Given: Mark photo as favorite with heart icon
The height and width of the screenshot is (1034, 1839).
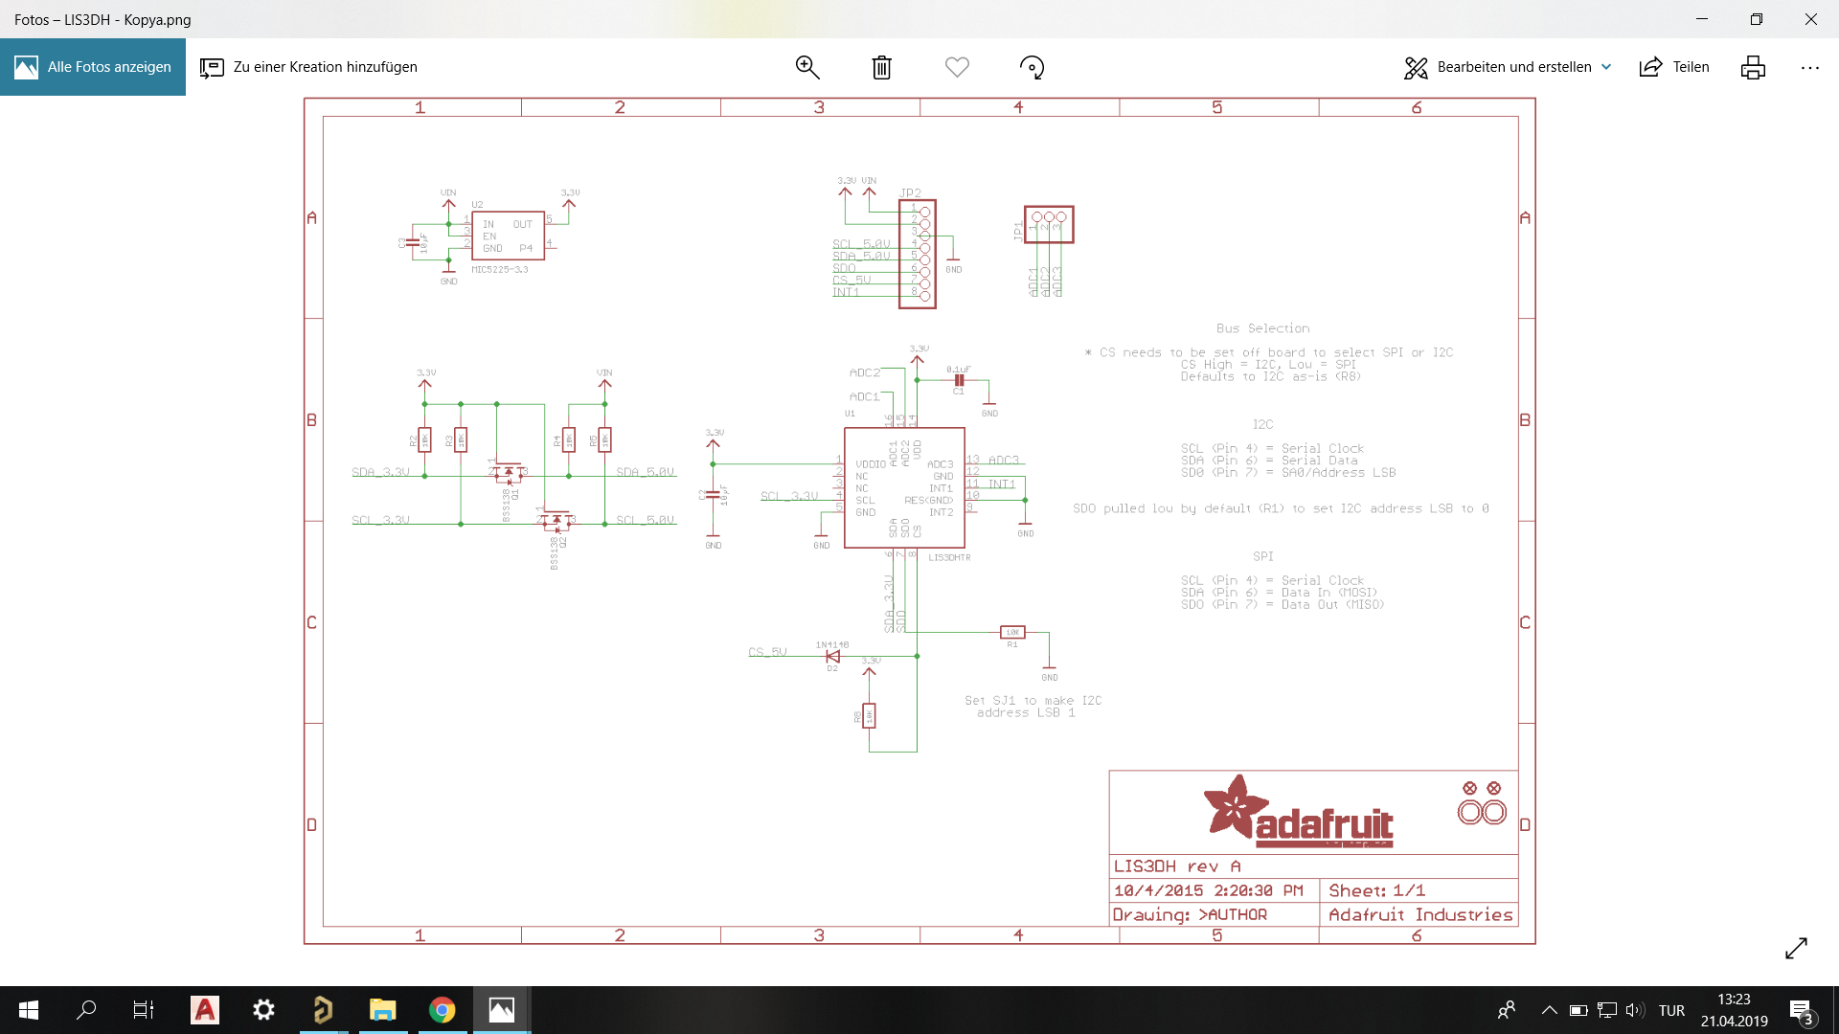Looking at the screenshot, I should (957, 67).
